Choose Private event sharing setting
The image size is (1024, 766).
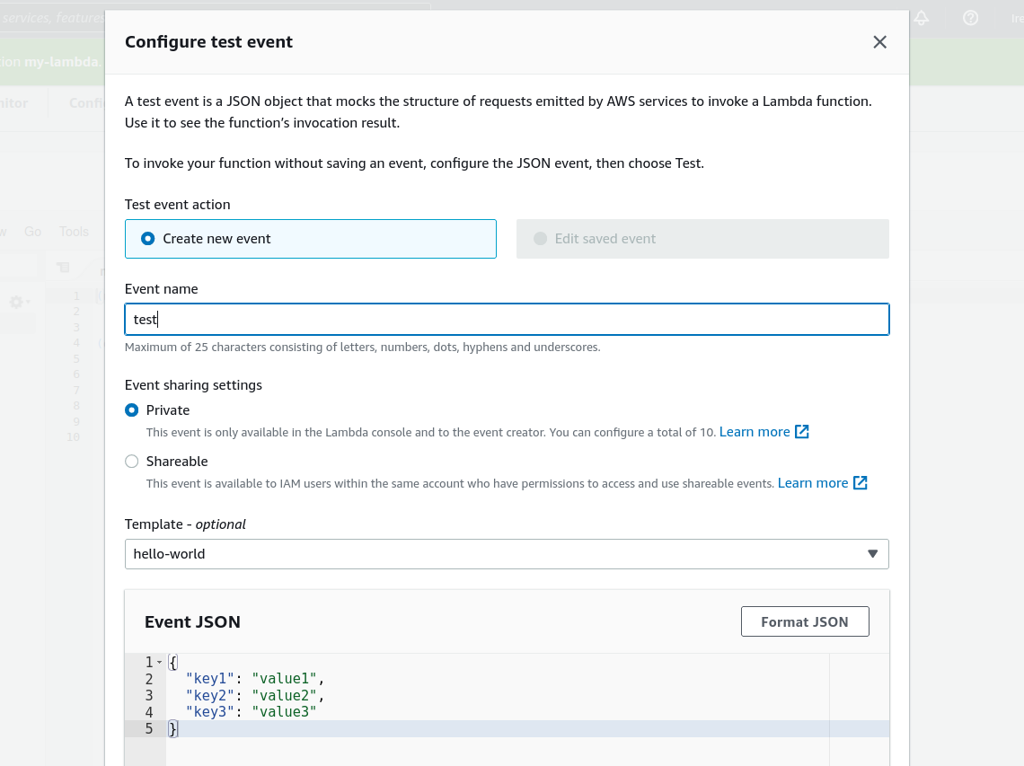click(132, 410)
